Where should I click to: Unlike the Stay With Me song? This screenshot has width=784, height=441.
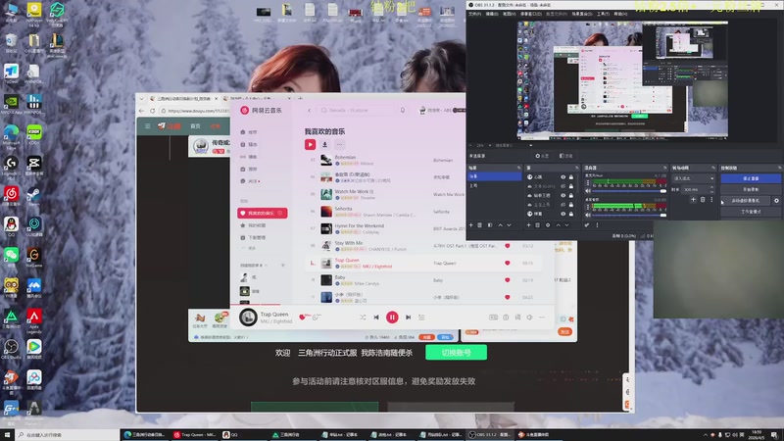507,246
